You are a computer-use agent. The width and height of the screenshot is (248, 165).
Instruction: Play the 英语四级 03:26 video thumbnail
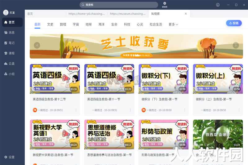coord(109,79)
